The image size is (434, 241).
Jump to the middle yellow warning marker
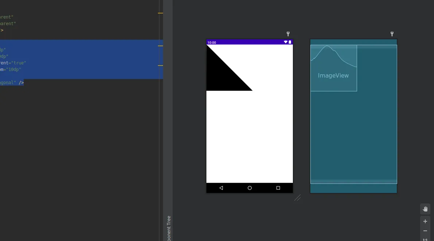[x=160, y=46]
